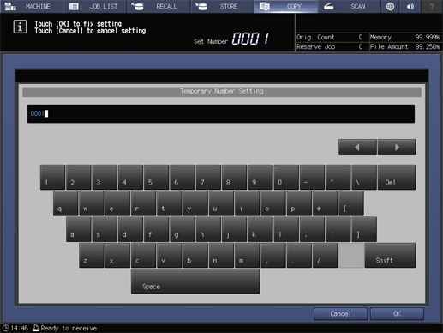
Task: Confirm setting with OK button
Action: click(397, 314)
